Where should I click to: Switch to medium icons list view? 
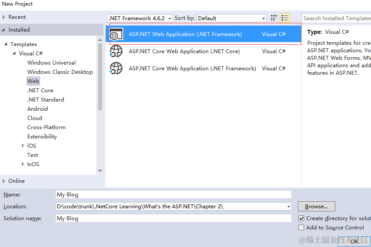coord(285,18)
